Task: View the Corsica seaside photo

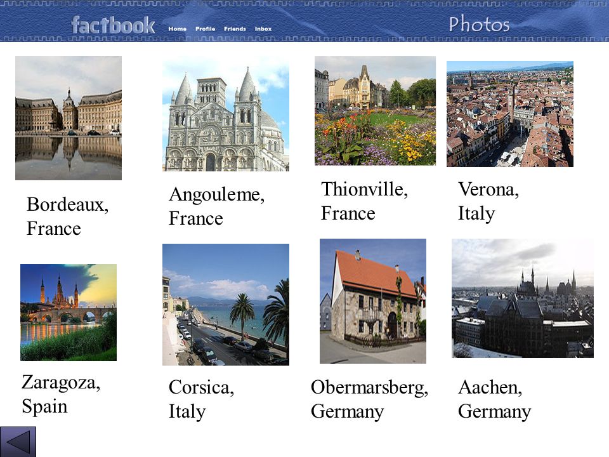Action: pyautogui.click(x=226, y=304)
